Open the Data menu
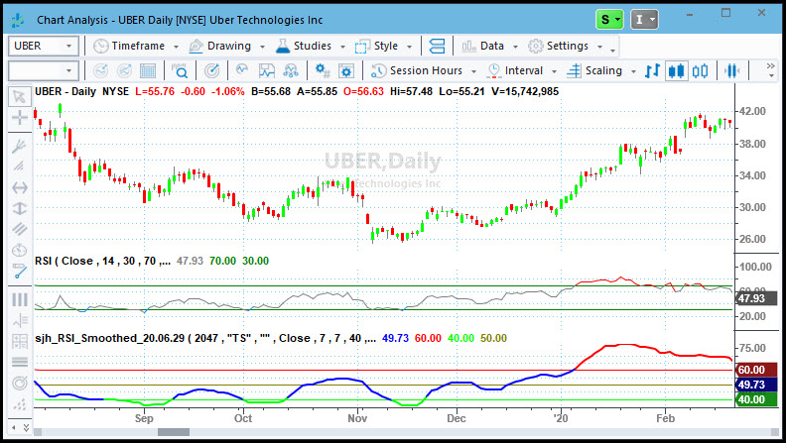The image size is (786, 443). 489,46
